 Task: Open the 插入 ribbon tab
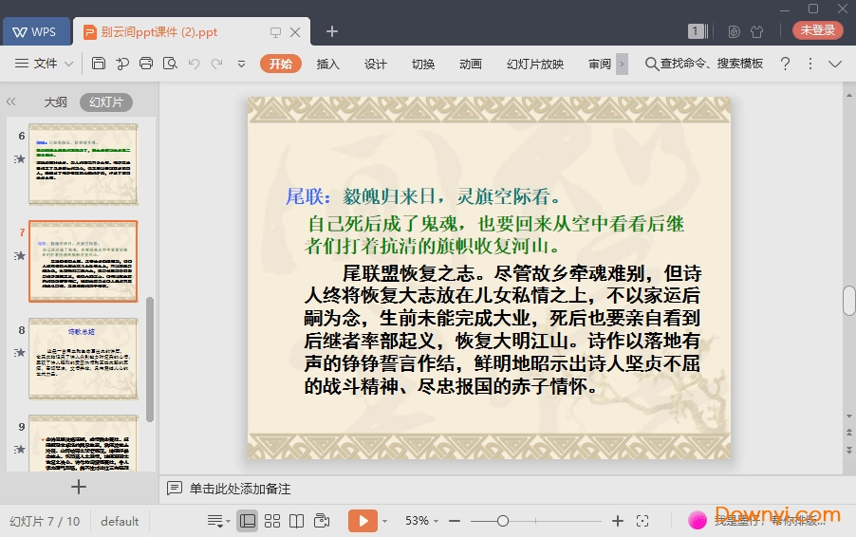pyautogui.click(x=327, y=64)
